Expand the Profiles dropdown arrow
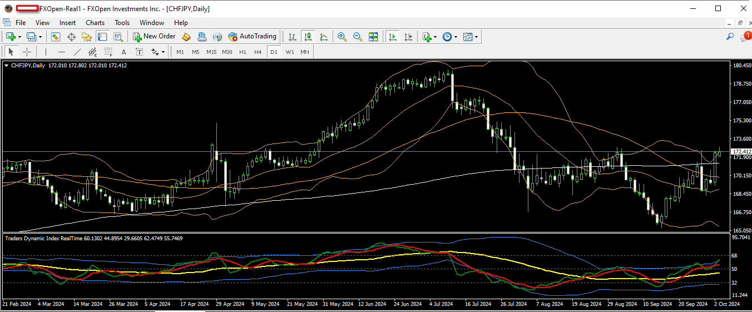The width and height of the screenshot is (752, 312). (40, 37)
